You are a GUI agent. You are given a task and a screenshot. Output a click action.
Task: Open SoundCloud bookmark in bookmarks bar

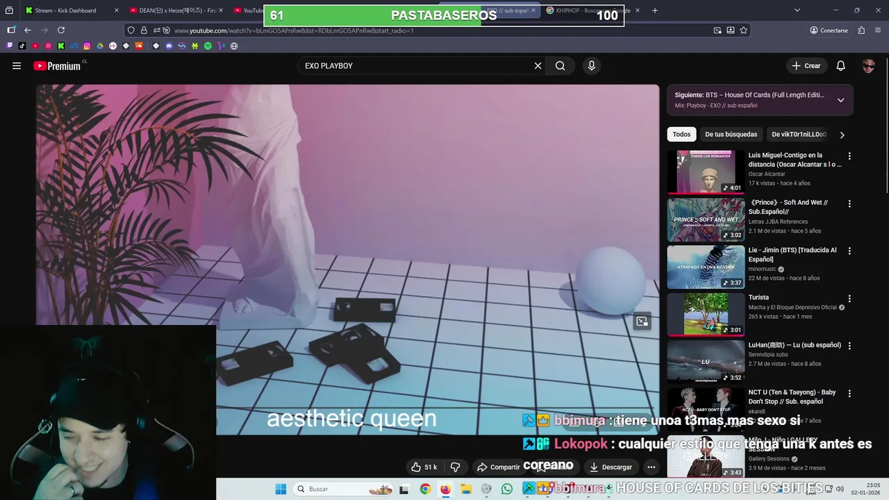[139, 46]
